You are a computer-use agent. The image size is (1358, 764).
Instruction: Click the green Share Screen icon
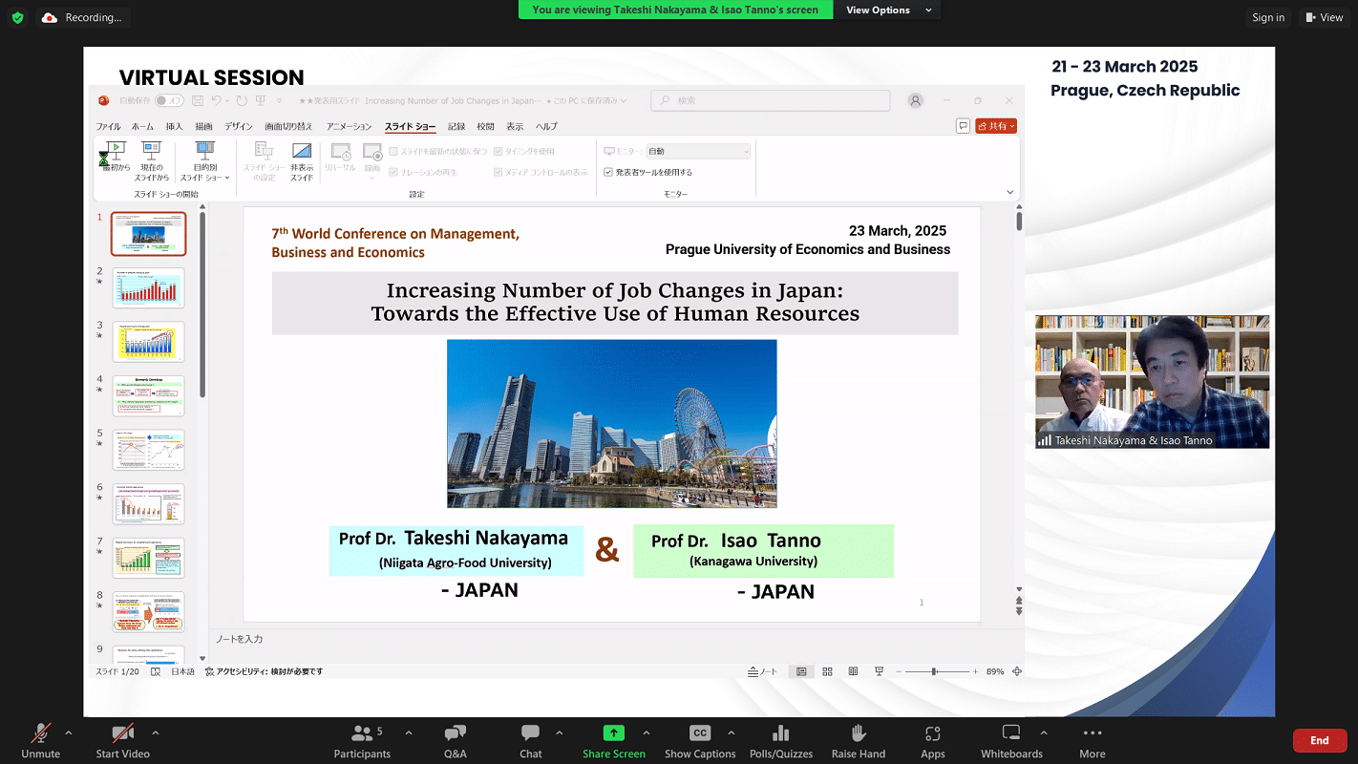pos(614,733)
